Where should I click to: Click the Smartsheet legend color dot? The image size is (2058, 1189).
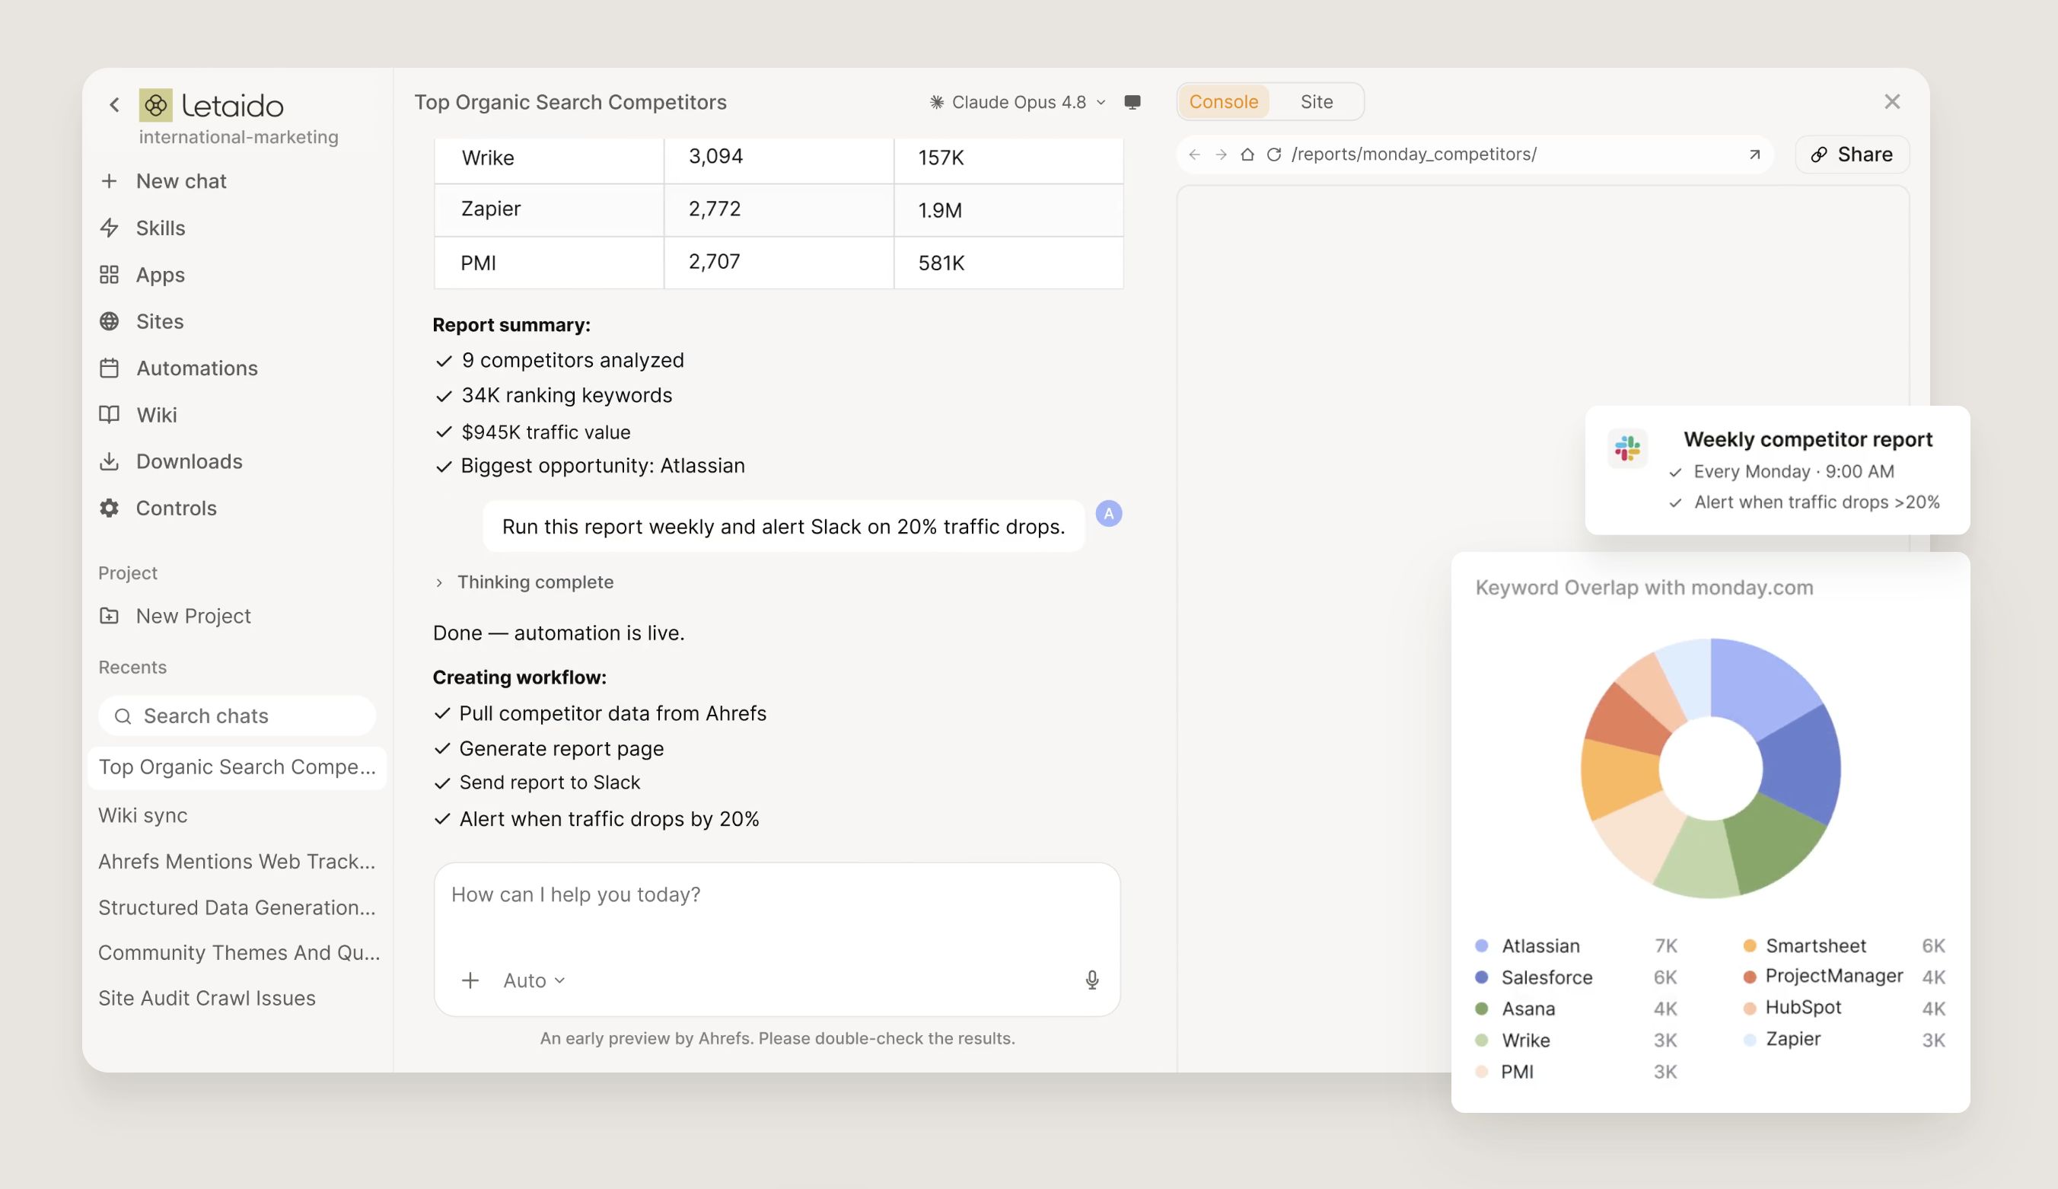[x=1748, y=945]
